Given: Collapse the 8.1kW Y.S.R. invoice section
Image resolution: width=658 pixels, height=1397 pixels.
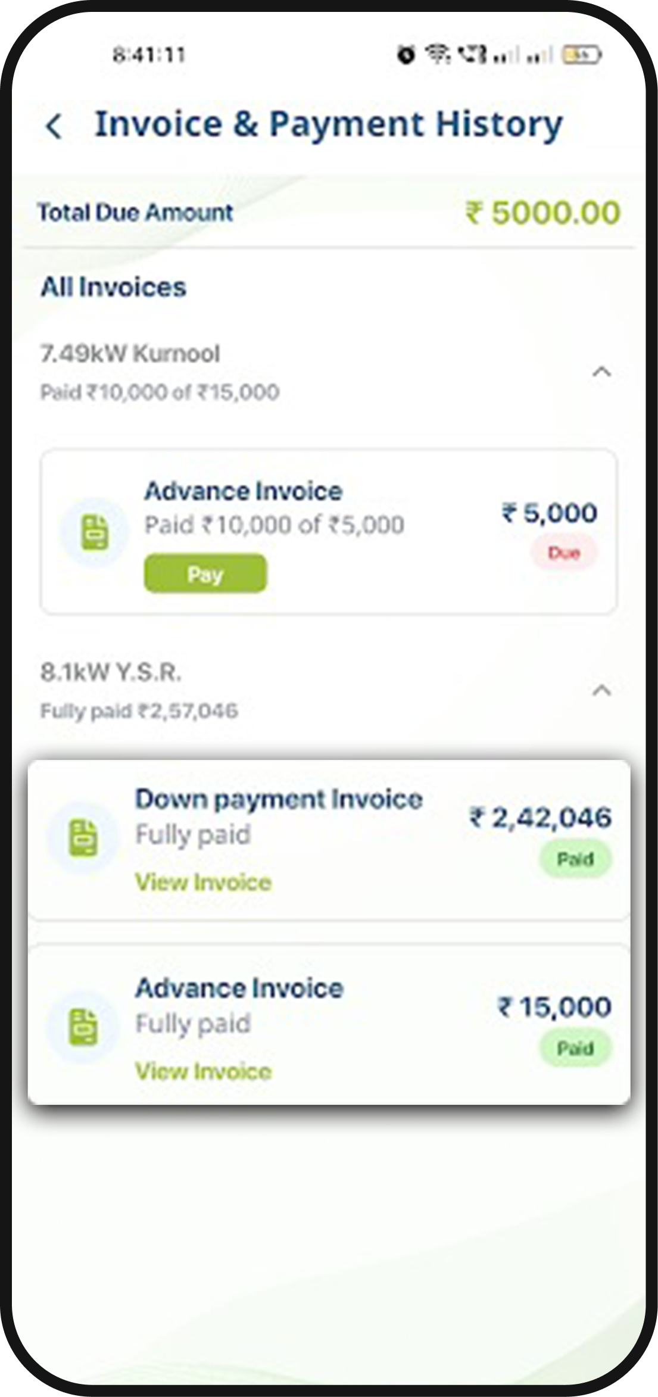Looking at the screenshot, I should 602,691.
